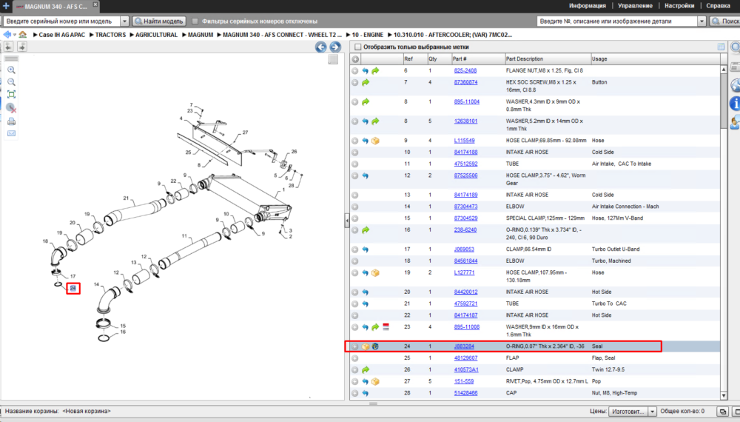Viewport: 740px width, 422px height.
Task: Click blue arrow in row 28
Action: (x=366, y=393)
